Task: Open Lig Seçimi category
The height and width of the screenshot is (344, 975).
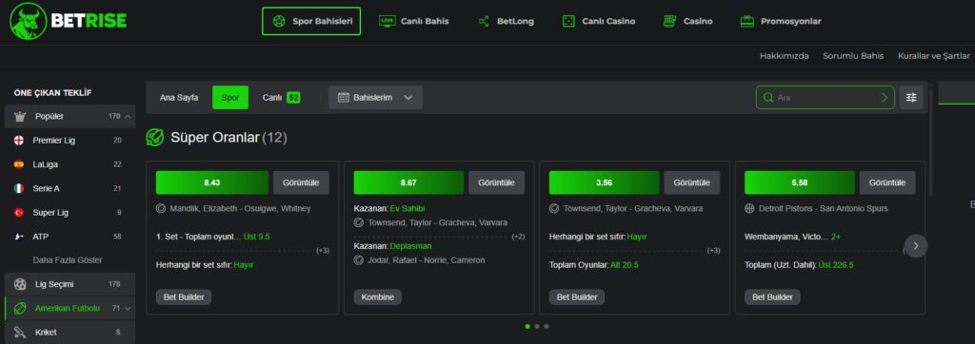Action: 70,284
